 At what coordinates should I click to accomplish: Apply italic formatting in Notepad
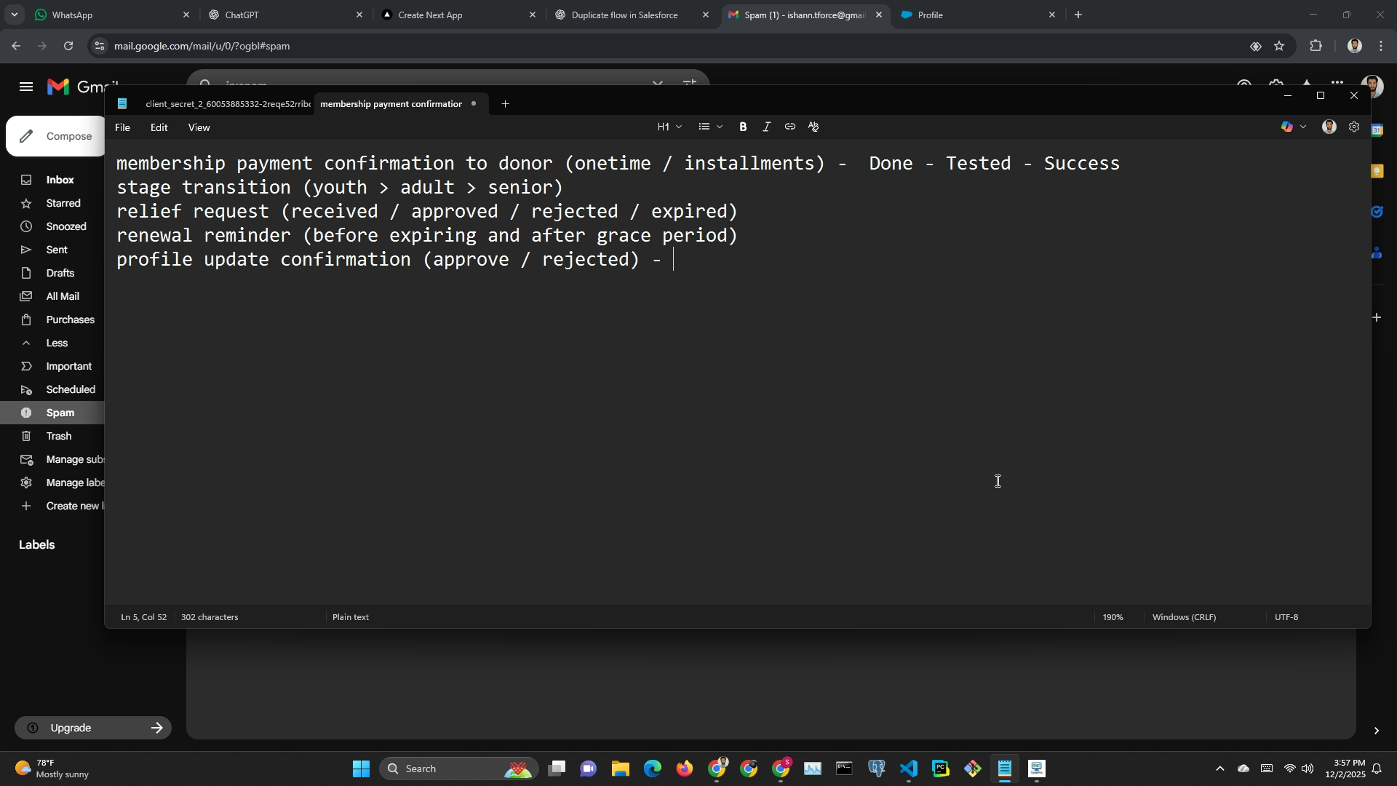[x=766, y=127]
